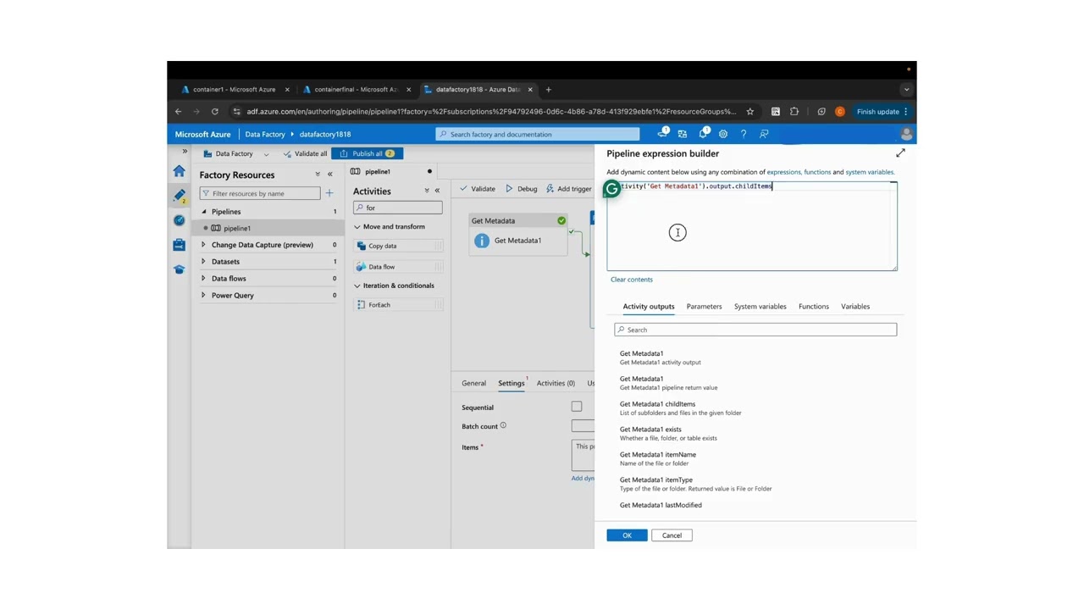Open the expressions, functions help link
The width and height of the screenshot is (1084, 610).
click(x=799, y=172)
